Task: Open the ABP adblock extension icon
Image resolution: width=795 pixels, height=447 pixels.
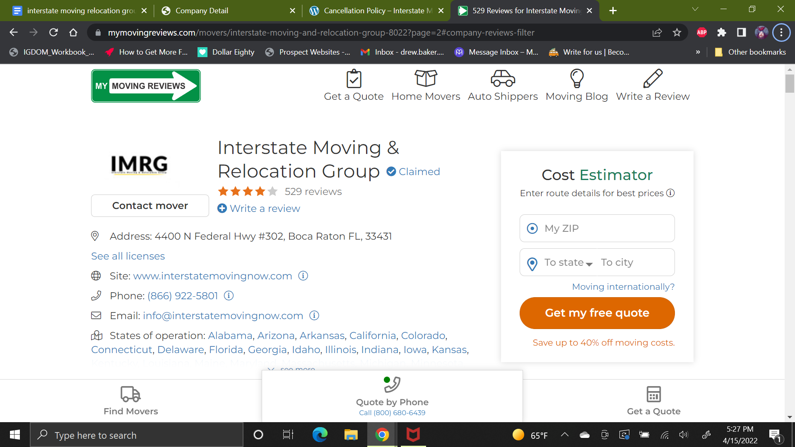Action: point(702,32)
